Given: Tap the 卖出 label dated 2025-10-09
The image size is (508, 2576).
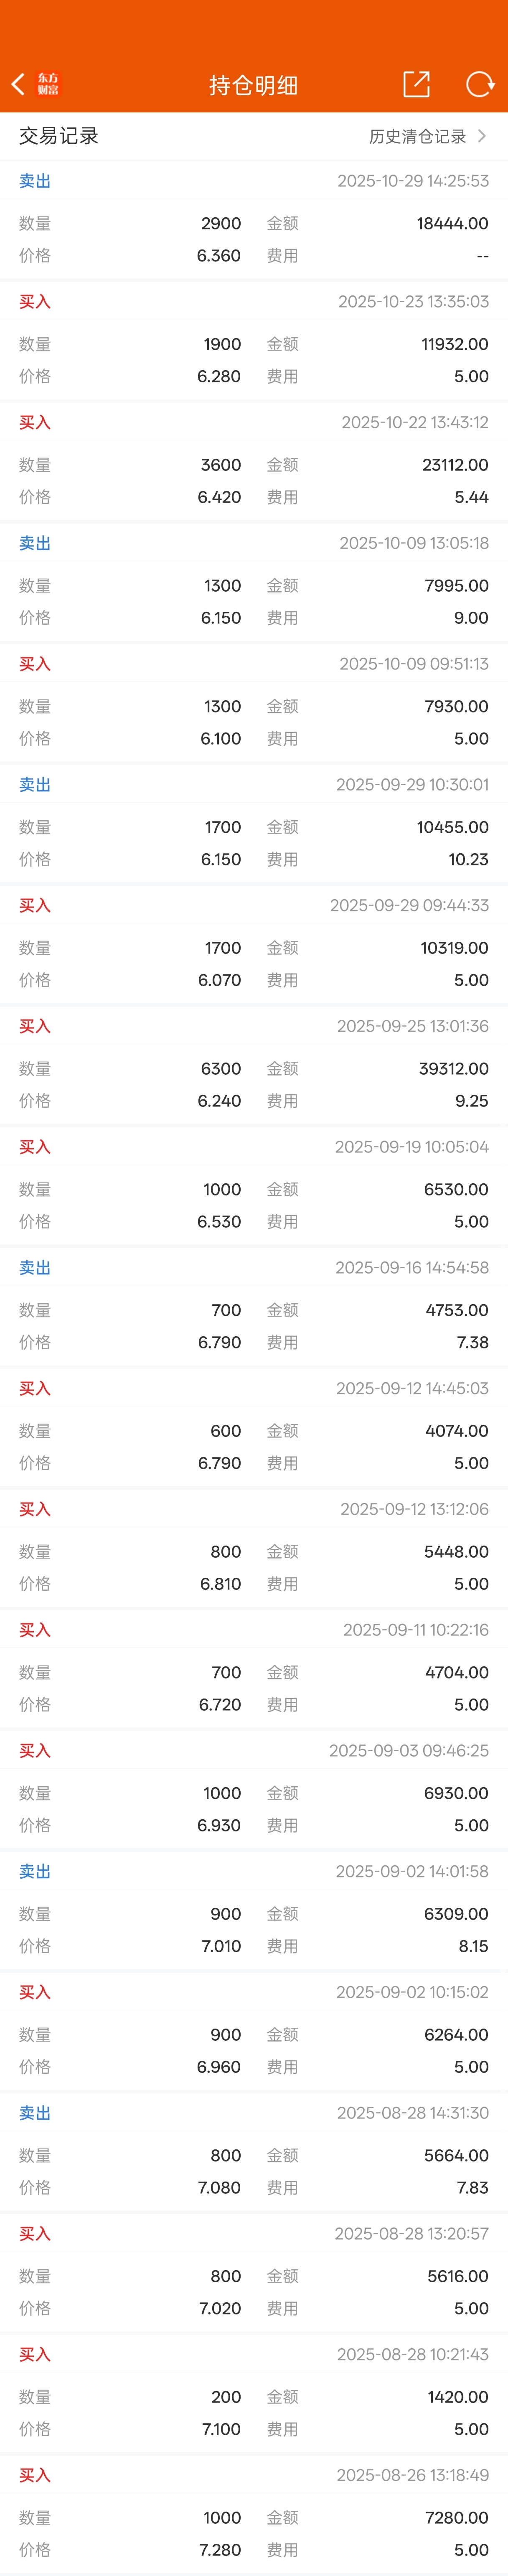Looking at the screenshot, I should tap(35, 543).
